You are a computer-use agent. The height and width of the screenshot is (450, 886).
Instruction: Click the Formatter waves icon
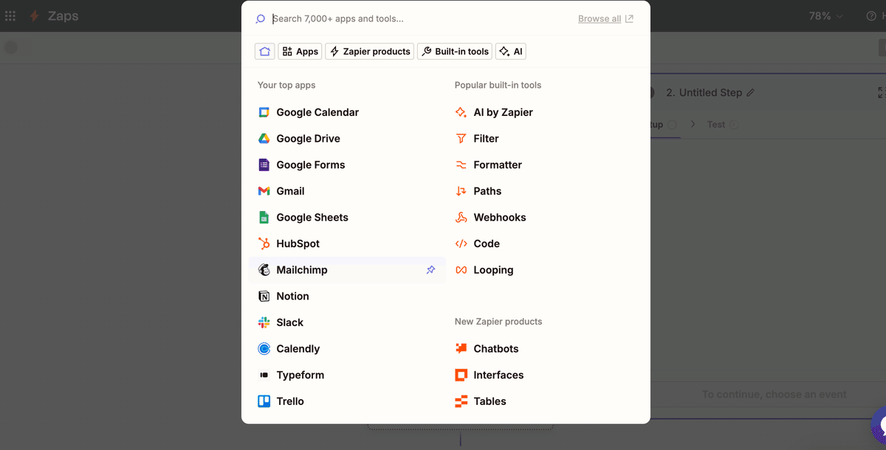pos(461,165)
